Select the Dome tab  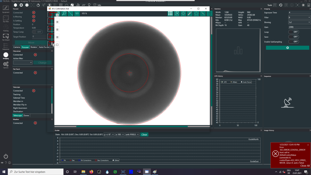point(26,115)
